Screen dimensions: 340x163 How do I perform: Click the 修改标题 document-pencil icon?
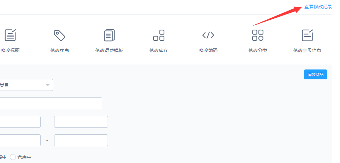click(x=10, y=35)
